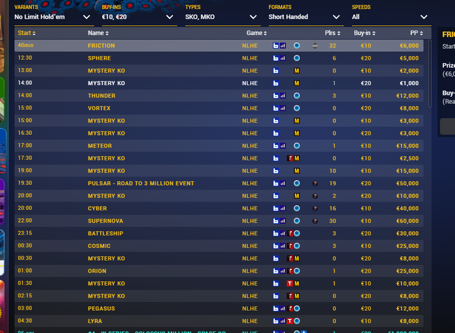Click the round badge icon in CYBER row
This screenshot has width=455, height=333.
[x=315, y=208]
